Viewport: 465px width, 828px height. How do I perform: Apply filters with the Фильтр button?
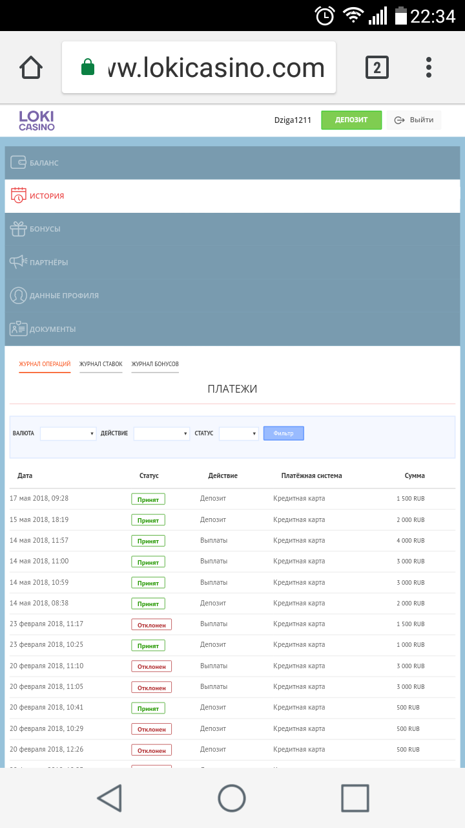click(284, 433)
